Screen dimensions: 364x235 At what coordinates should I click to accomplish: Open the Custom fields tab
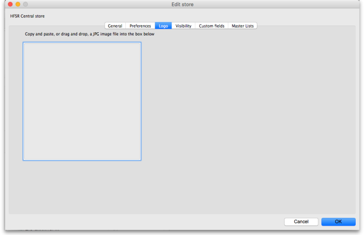point(212,26)
